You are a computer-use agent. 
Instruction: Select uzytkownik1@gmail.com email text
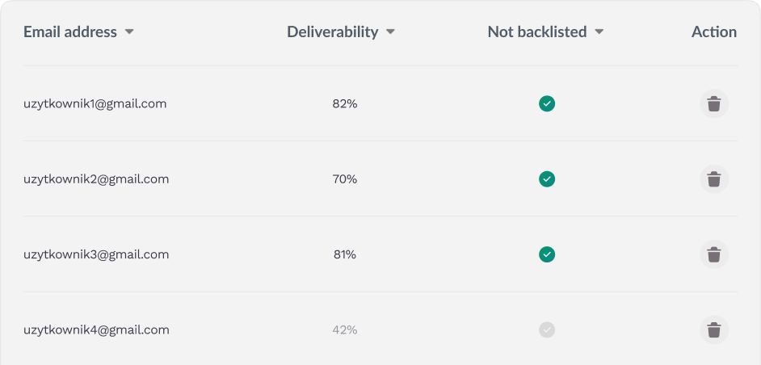[x=95, y=104]
